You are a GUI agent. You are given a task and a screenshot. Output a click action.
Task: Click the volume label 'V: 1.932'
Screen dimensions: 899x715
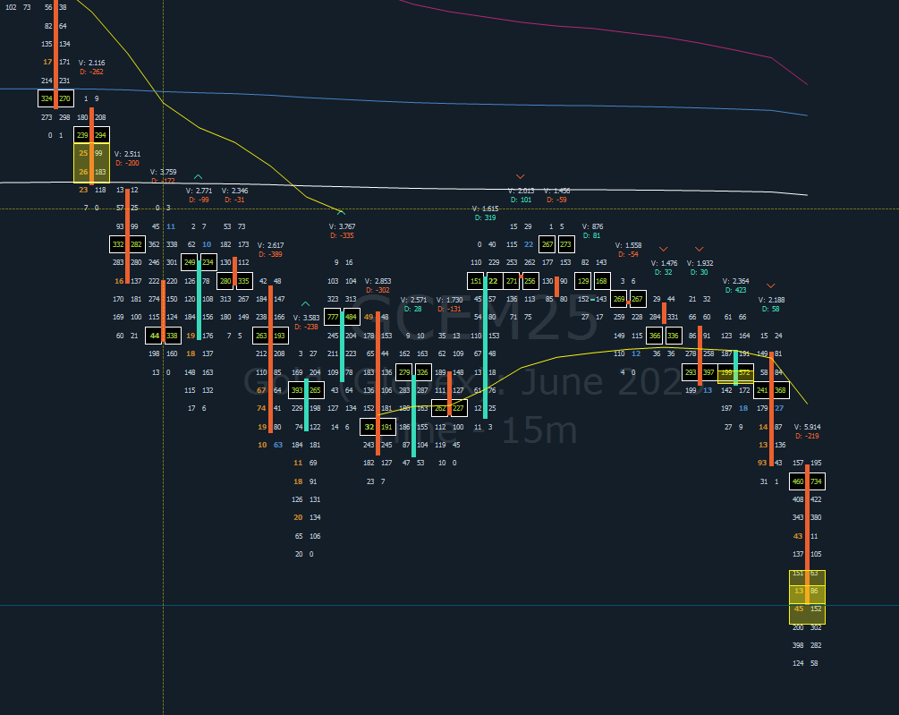700,263
